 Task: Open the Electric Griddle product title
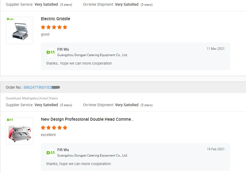pyautogui.click(x=55, y=19)
